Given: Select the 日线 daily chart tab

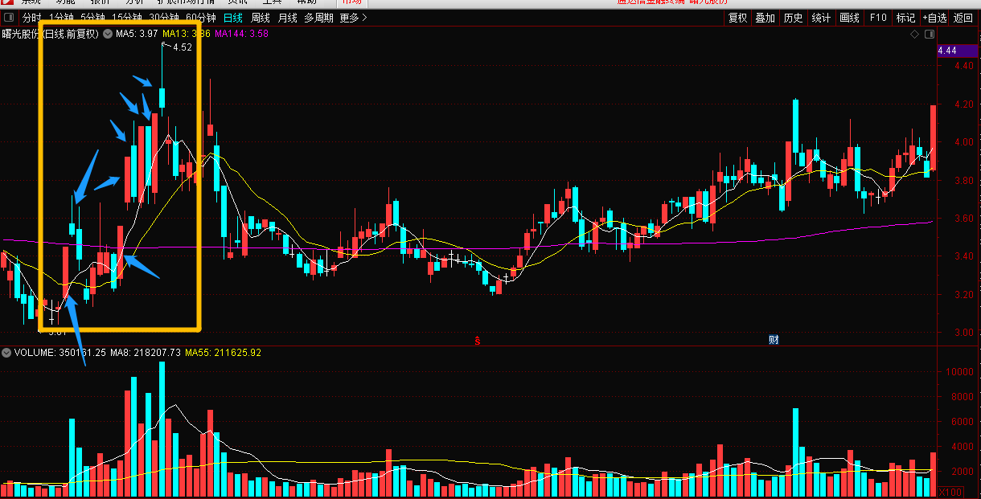Looking at the screenshot, I should click(233, 18).
